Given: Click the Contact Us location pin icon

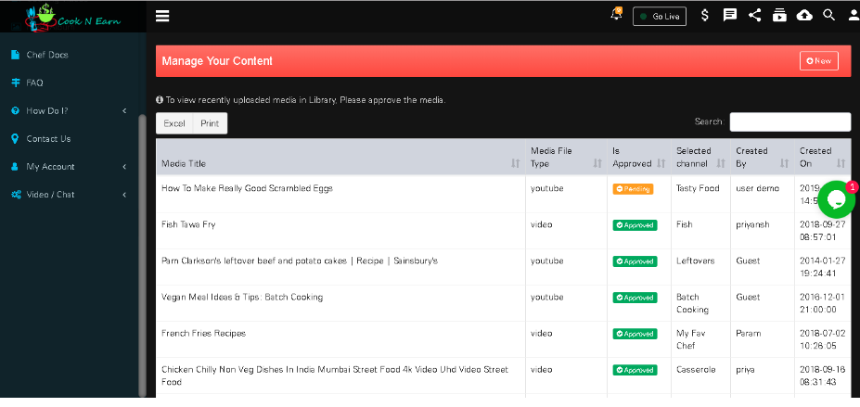Looking at the screenshot, I should [16, 138].
